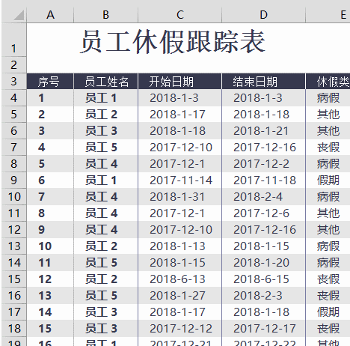Screen dimensions: 350x346
Task: Select row 10 header
Action: coord(13,197)
